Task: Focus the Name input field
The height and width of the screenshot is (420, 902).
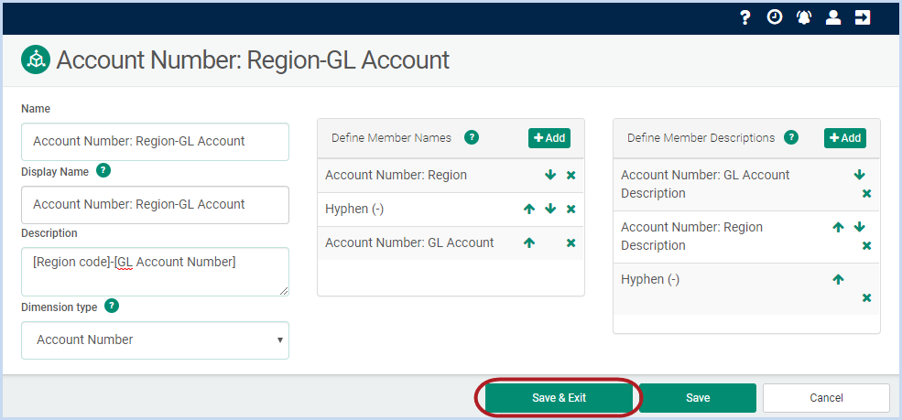Action: click(156, 141)
